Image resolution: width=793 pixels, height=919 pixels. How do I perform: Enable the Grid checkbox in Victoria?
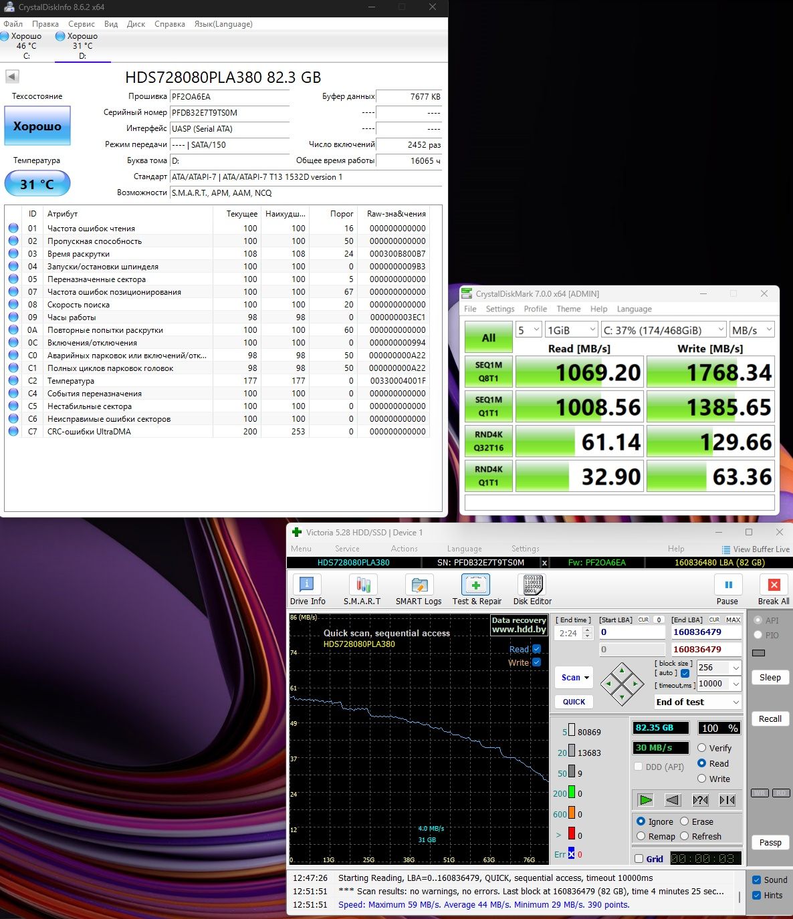[639, 859]
